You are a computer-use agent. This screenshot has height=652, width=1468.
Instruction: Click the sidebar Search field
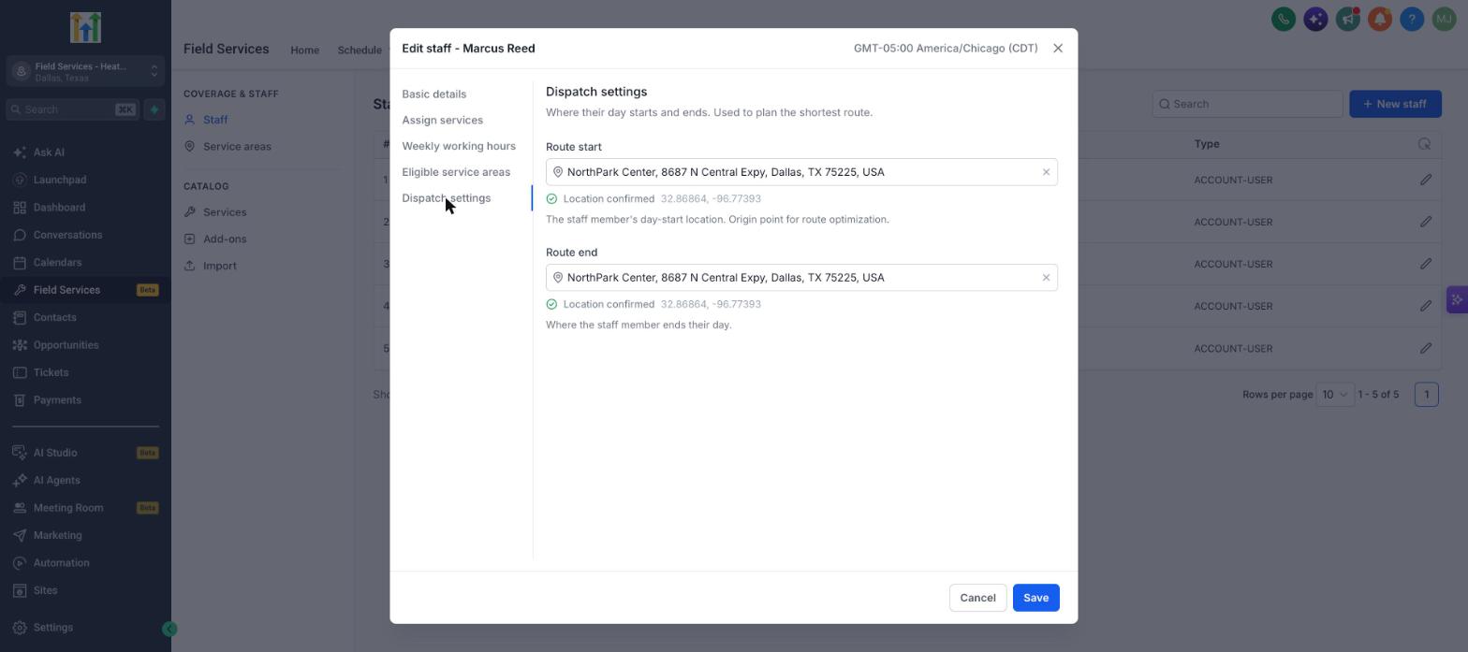(x=72, y=109)
